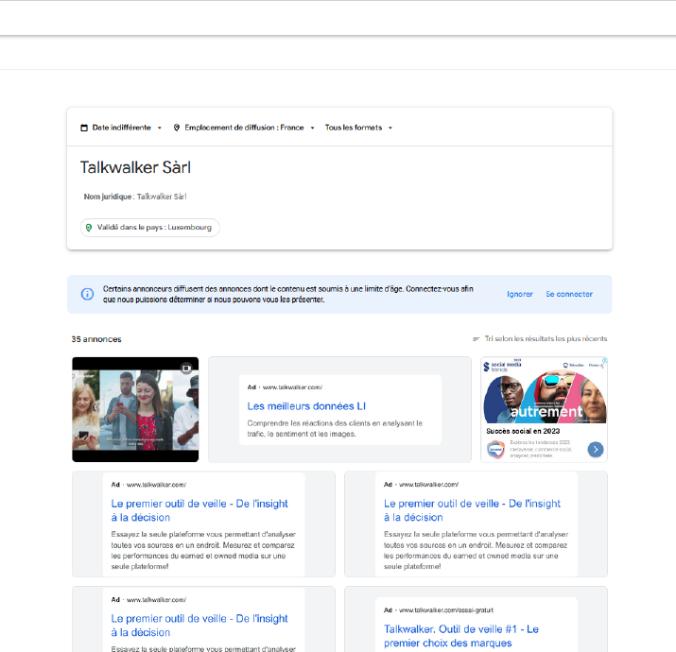The width and height of the screenshot is (676, 652).
Task: Open the 'Succès social en 2023' ad
Action: pos(544,409)
